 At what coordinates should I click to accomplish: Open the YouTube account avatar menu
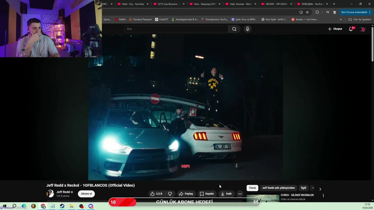coord(362,29)
